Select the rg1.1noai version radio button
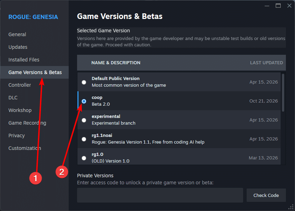 point(84,139)
